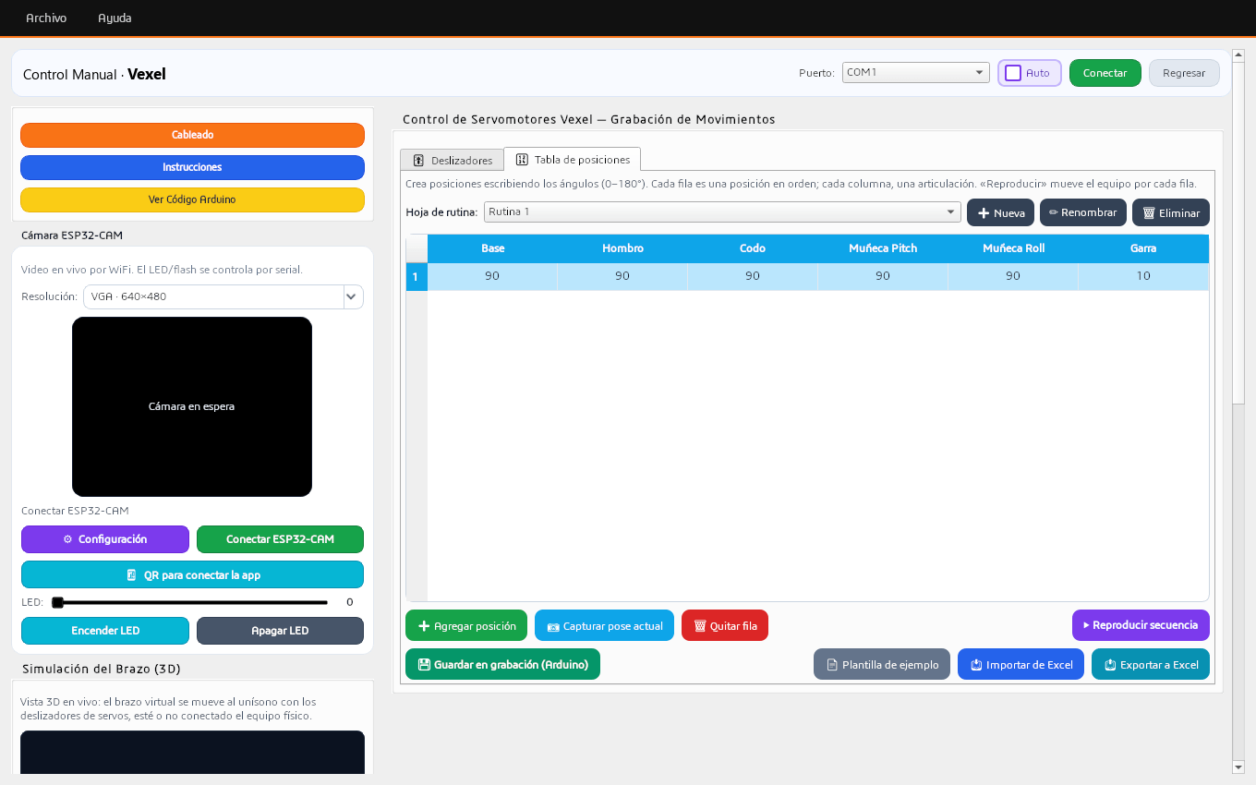Switch to the Deslizadores tab
The width and height of the screenshot is (1256, 785).
point(453,160)
